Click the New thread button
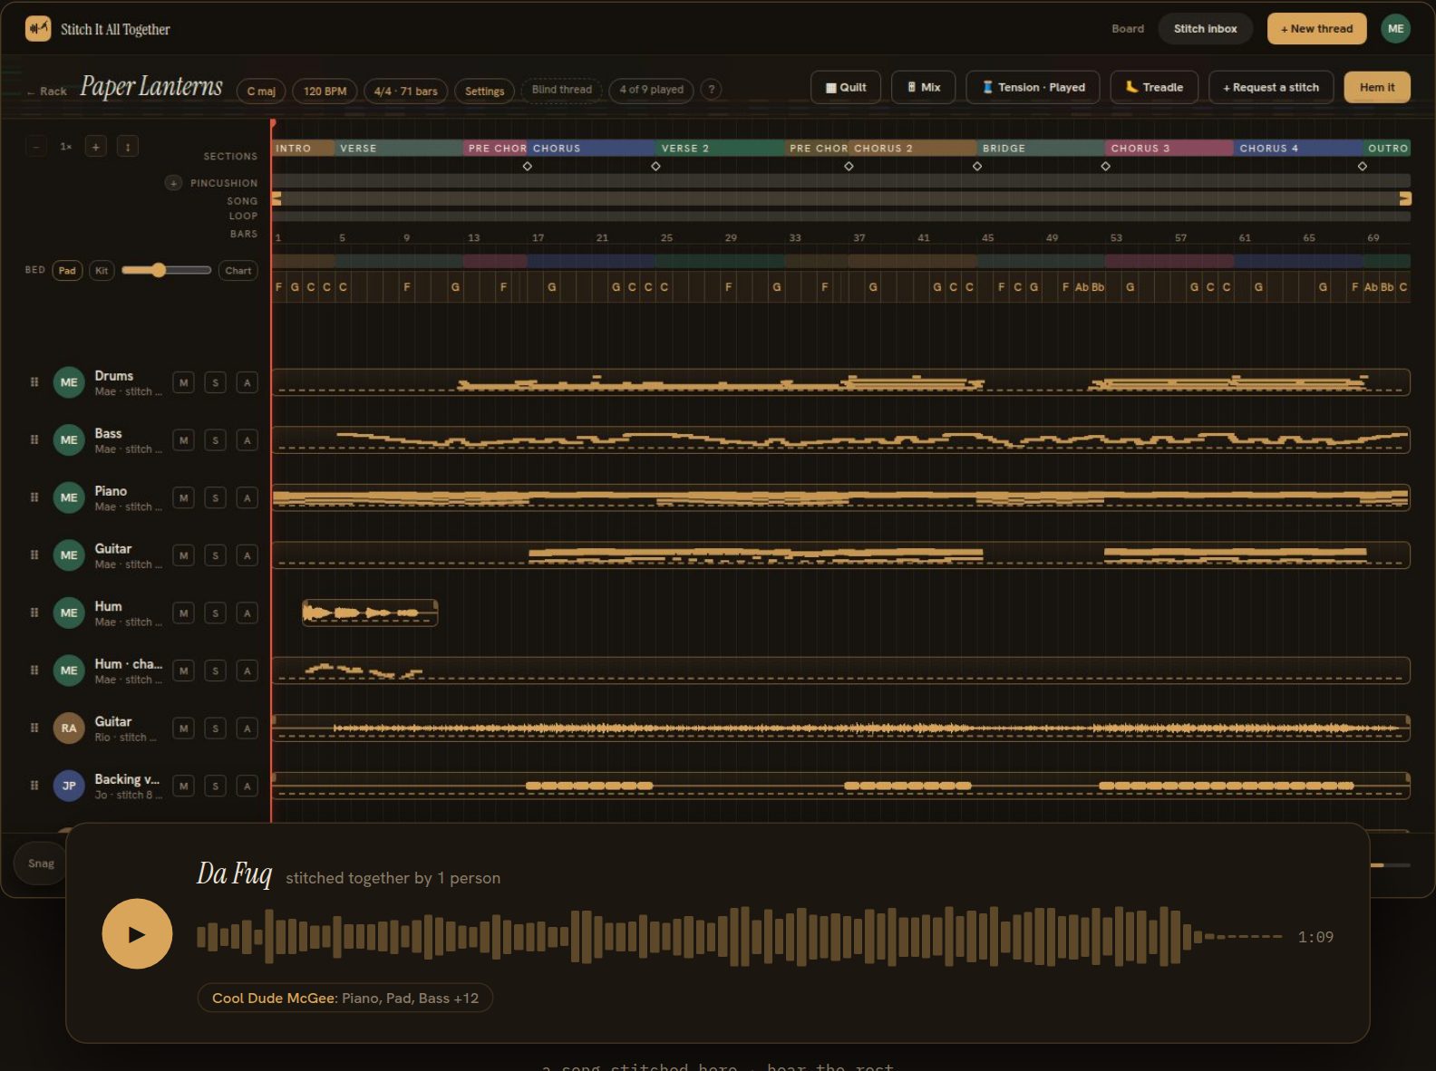Image resolution: width=1436 pixels, height=1071 pixels. pos(1316,29)
